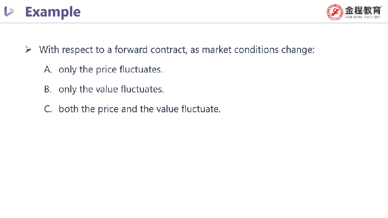The image size is (388, 218).
Task: Click the question text about forward contract
Action: pyautogui.click(x=177, y=50)
